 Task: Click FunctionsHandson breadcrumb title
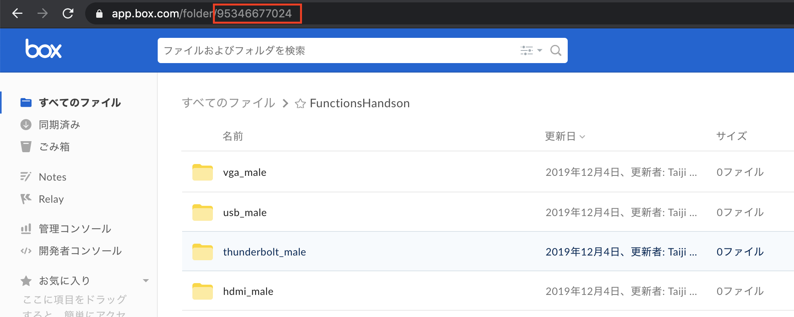pos(360,103)
